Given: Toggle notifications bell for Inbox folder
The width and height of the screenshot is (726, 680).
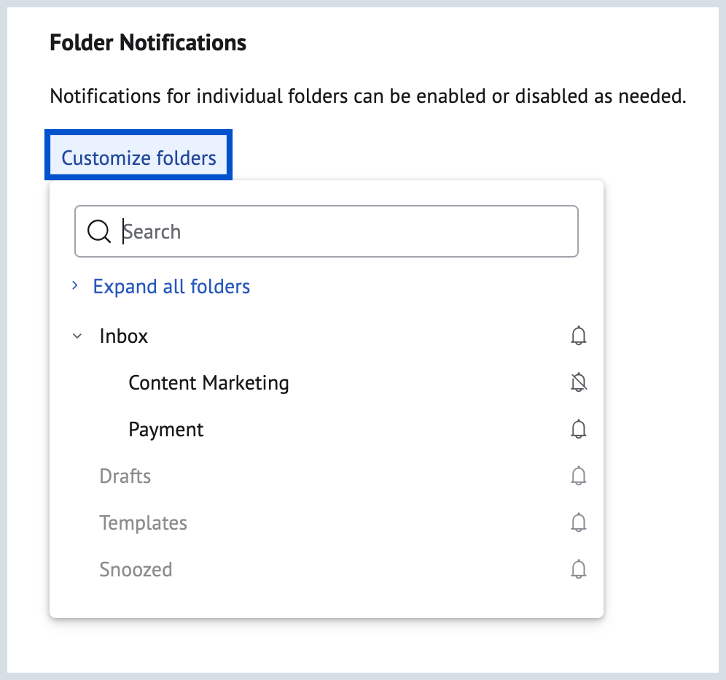Looking at the screenshot, I should point(579,336).
